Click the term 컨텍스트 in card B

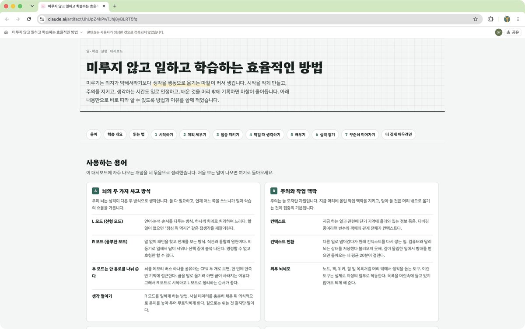tap(278, 221)
